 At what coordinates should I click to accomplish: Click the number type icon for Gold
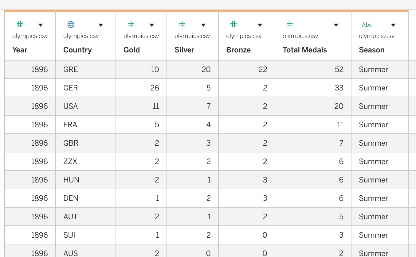[x=131, y=25]
